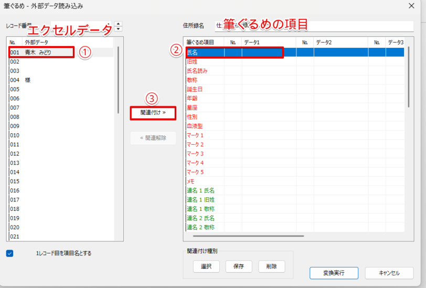Screen dimensions: 426x288
Task: Select the マーク 5 item row
Action: click(x=295, y=172)
